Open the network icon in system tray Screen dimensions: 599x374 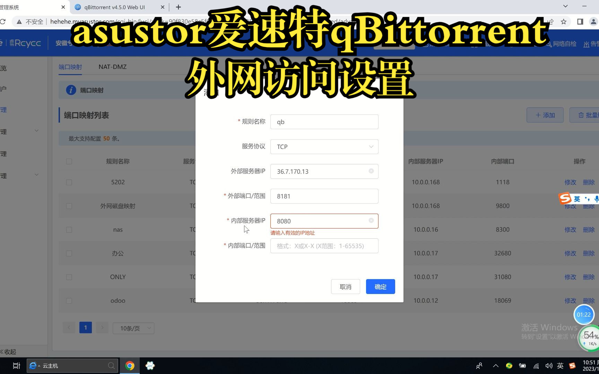[x=536, y=366]
